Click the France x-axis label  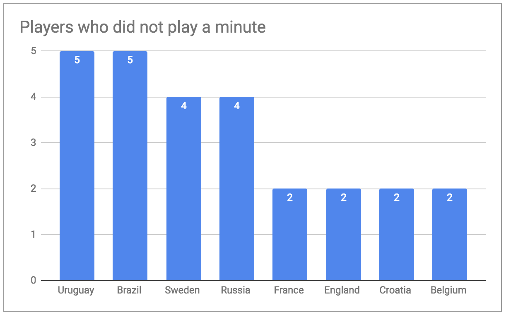[x=289, y=290]
